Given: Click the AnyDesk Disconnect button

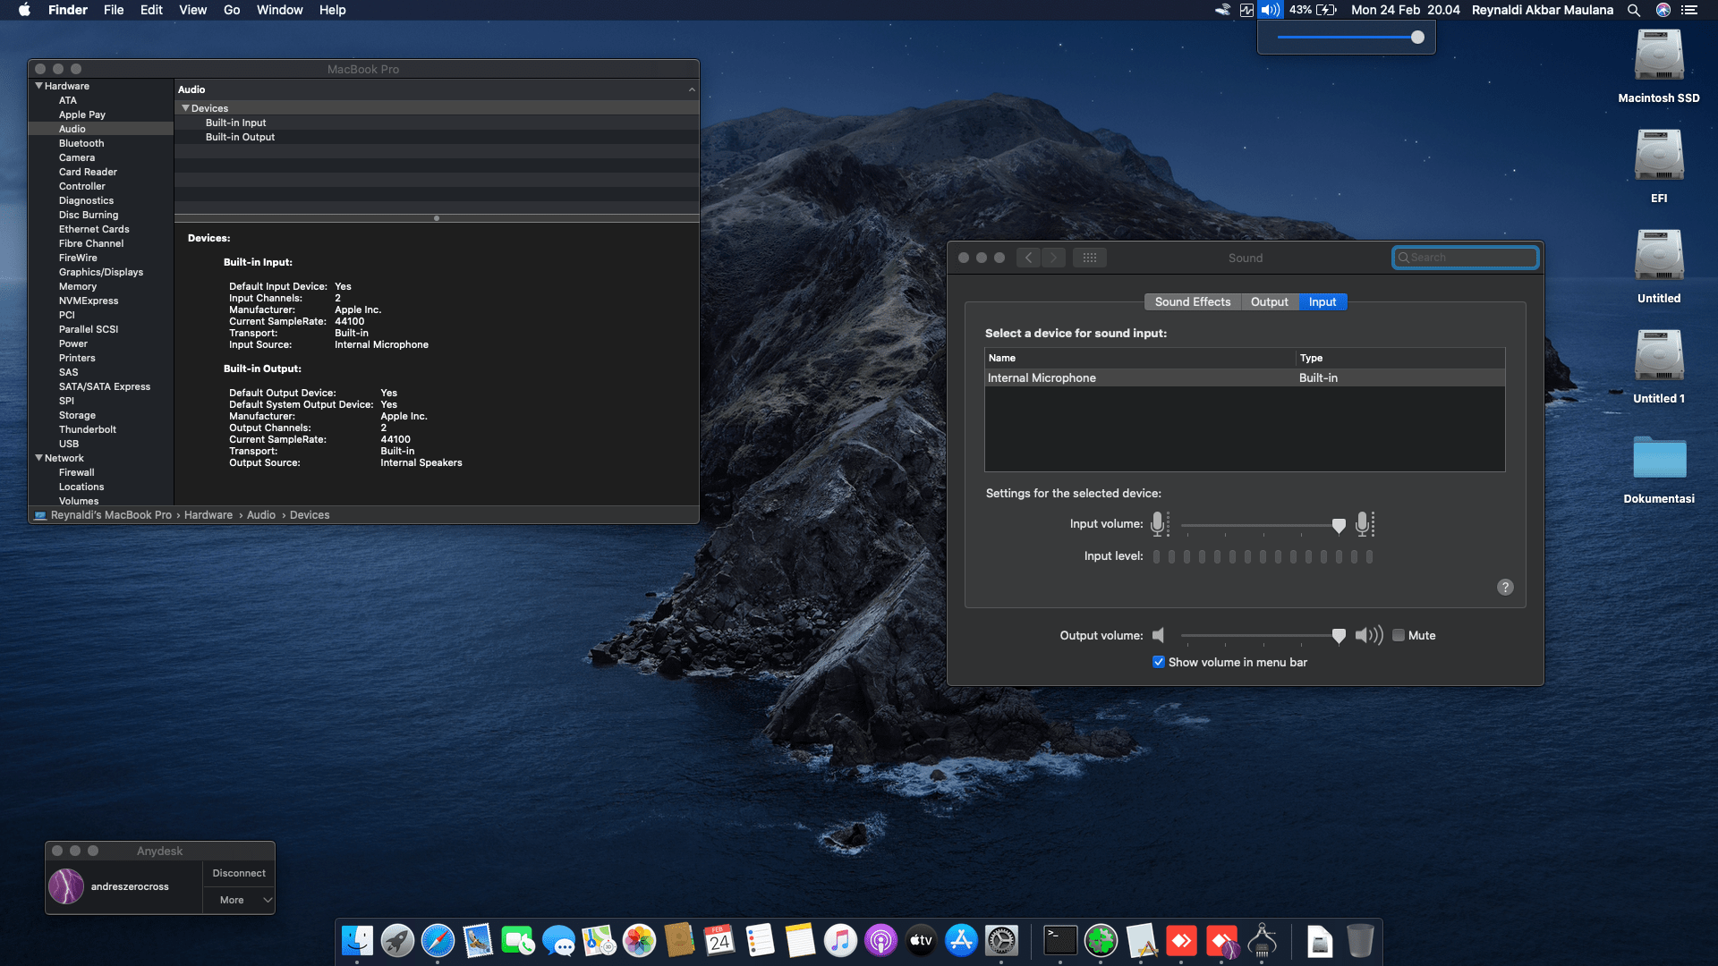Looking at the screenshot, I should point(239,873).
